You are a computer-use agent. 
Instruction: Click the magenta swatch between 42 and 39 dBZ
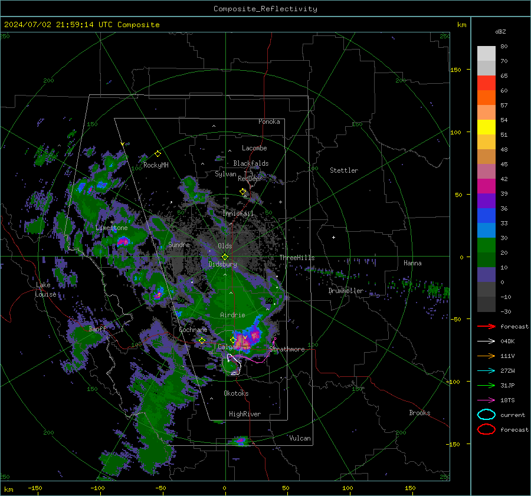point(486,186)
